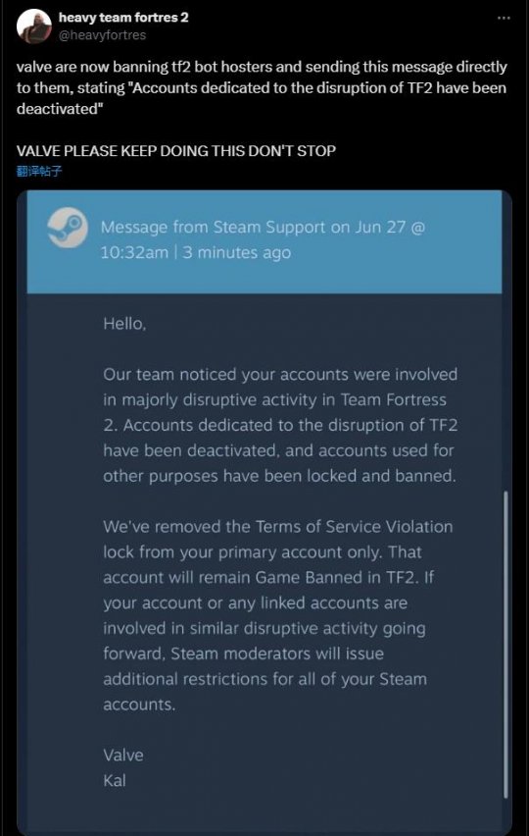This screenshot has width=529, height=836.
Task: Click the tweet text about banning tf2 bot hosters
Action: 262,88
